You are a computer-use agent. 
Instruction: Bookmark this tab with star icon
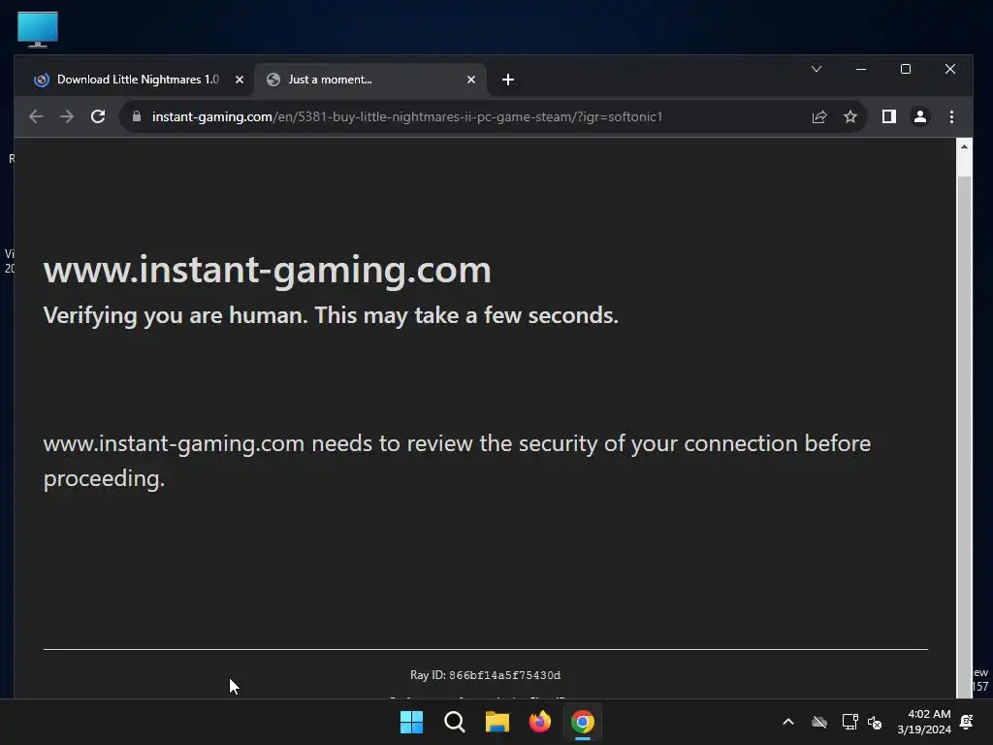(x=849, y=116)
